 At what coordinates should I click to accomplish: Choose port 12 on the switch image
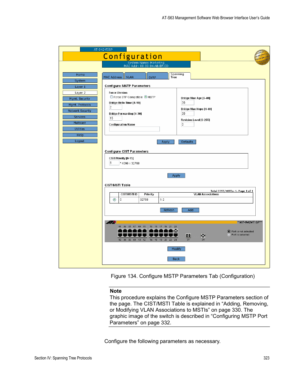coord(144,235)
